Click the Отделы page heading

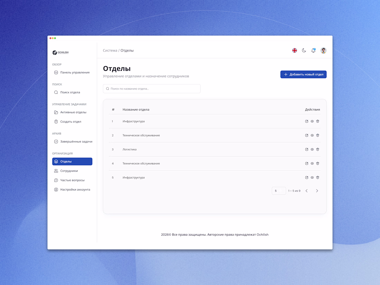117,69
